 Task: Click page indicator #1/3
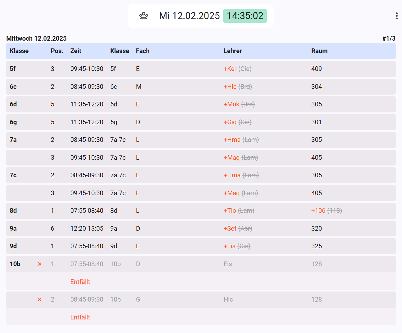(x=389, y=39)
